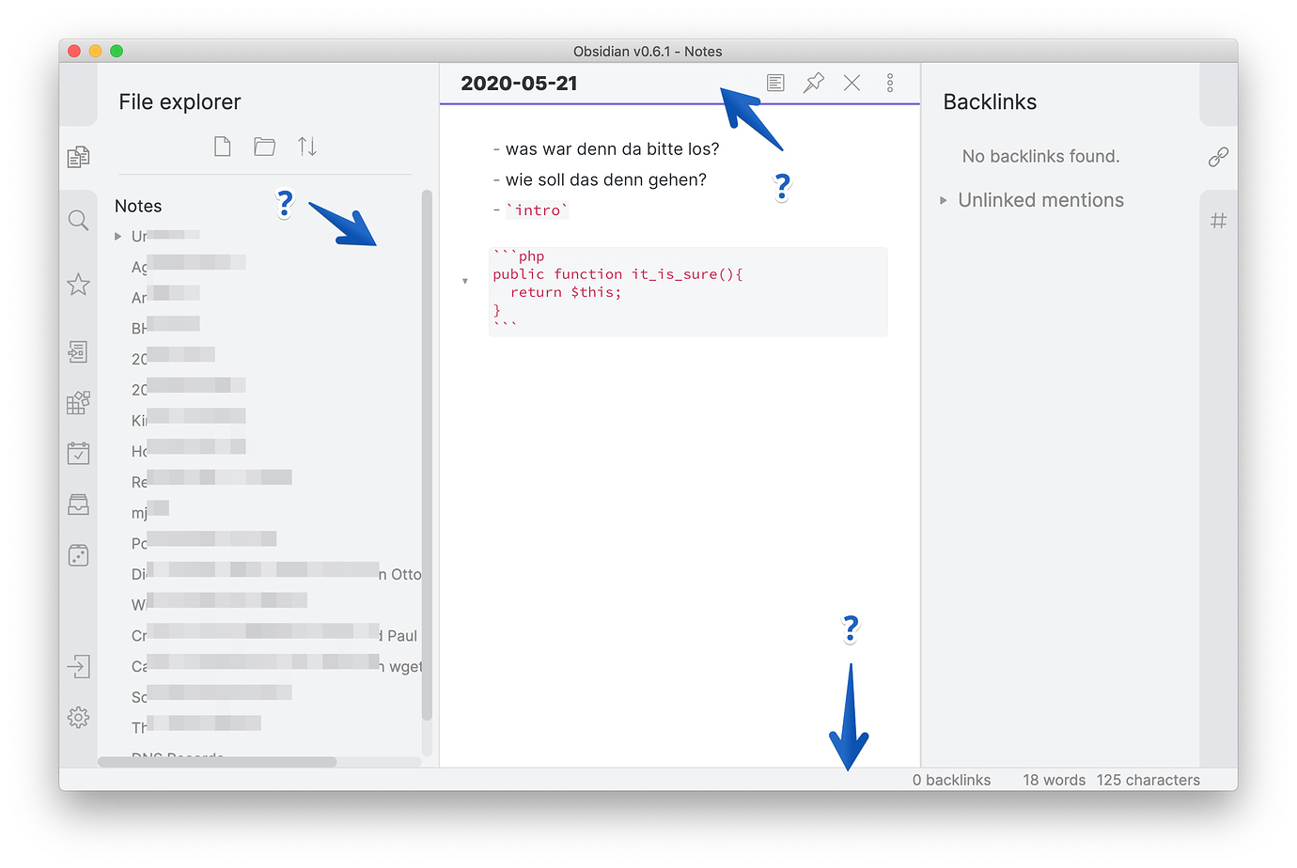This screenshot has width=1297, height=868.
Task: Collapse the php code block fold arrow
Action: (465, 281)
